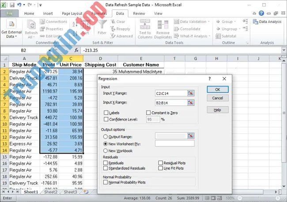Open Customize Quick Access Toolbar dropdown
287x202 pixels.
40,5
